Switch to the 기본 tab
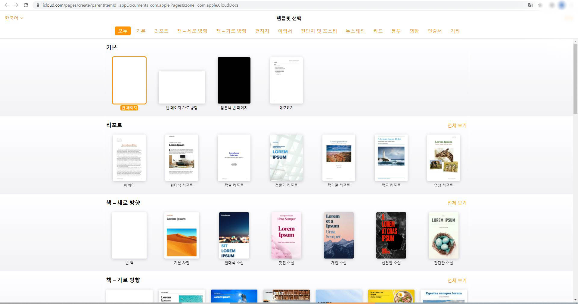Viewport: 578px width, 304px height. click(141, 31)
